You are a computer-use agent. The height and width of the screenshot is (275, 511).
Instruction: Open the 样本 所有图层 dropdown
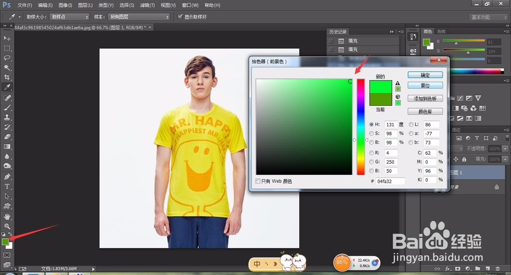[139, 17]
